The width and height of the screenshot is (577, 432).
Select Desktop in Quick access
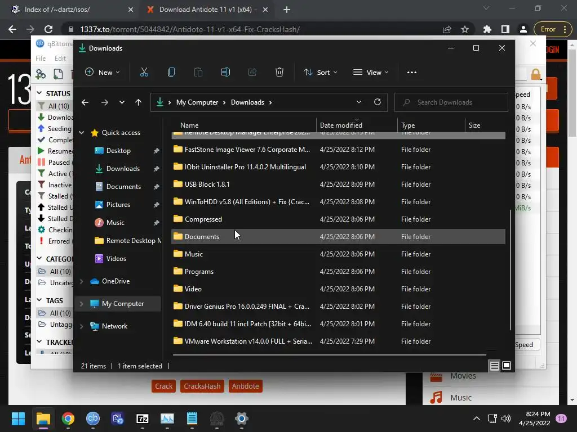click(x=118, y=151)
